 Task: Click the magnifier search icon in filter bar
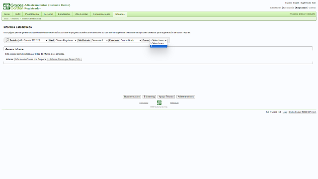click(7, 40)
